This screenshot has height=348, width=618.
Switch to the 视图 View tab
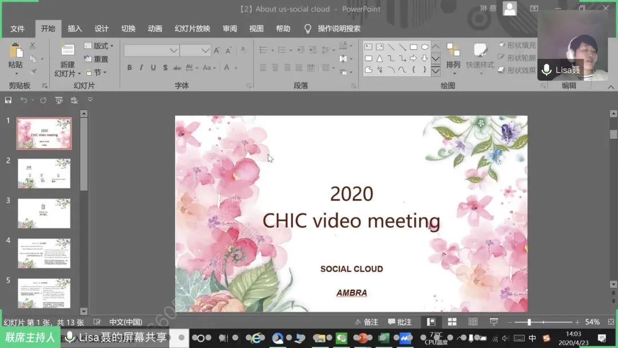pos(256,29)
